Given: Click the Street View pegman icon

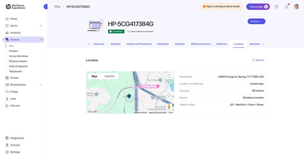Looking at the screenshot, I should pos(169,107).
